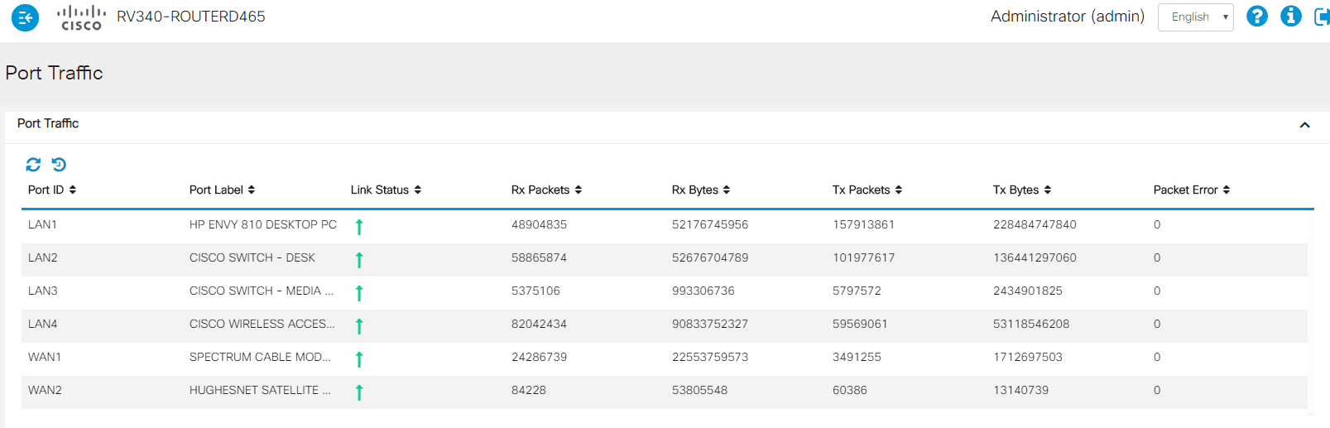Collapse the navigation menu with the arrow icon
The image size is (1330, 428).
[25, 17]
